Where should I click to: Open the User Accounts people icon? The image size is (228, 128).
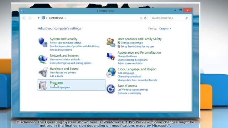(111, 42)
